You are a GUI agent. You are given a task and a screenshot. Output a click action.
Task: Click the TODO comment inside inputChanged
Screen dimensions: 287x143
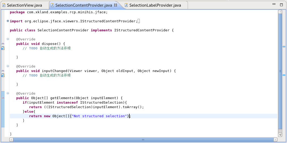47,75
